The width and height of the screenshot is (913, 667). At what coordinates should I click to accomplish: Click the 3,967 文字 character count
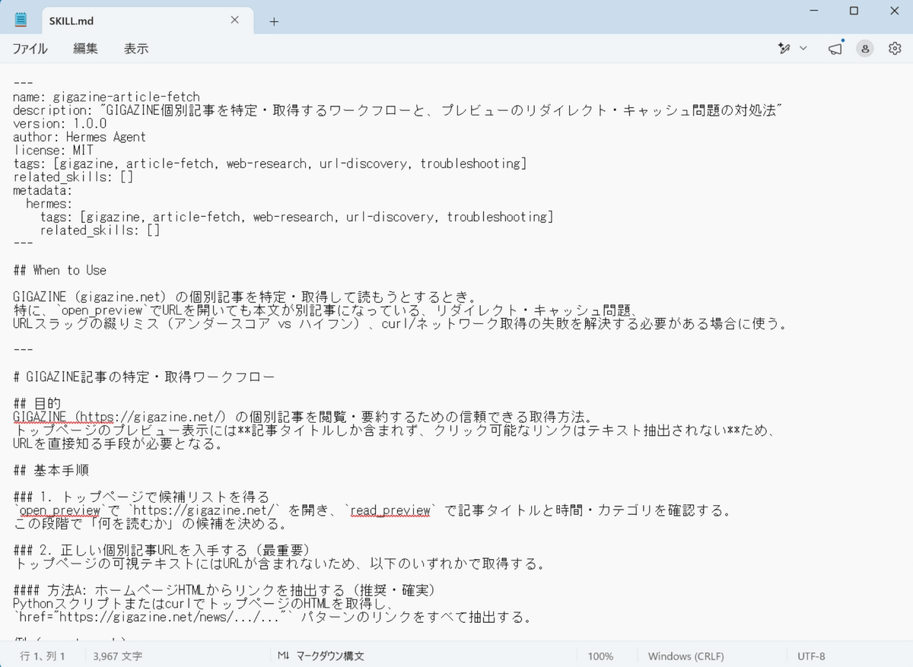(118, 656)
